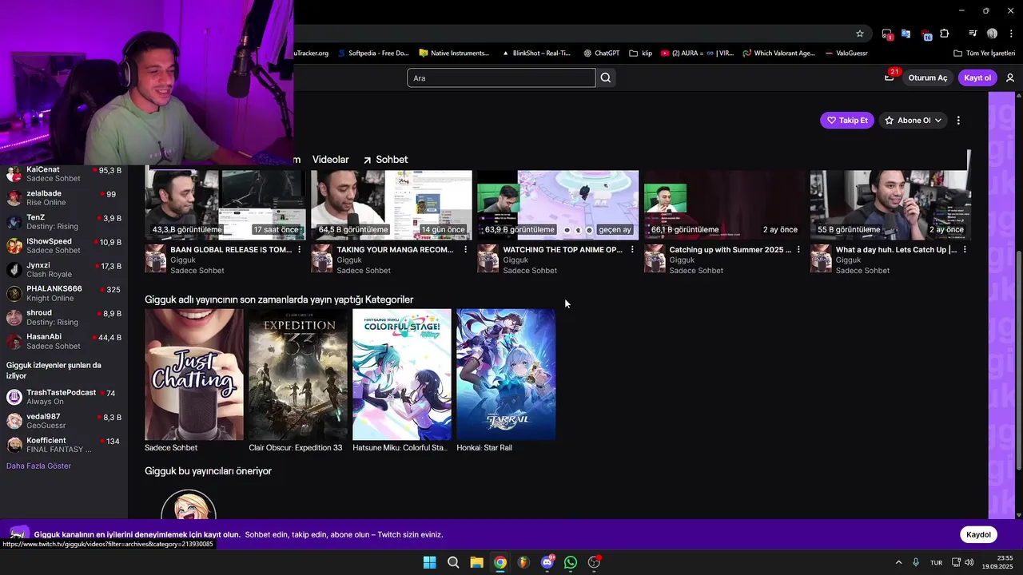This screenshot has width=1023, height=575.
Task: Open FL Studio from the taskbar
Action: pyautogui.click(x=523, y=562)
